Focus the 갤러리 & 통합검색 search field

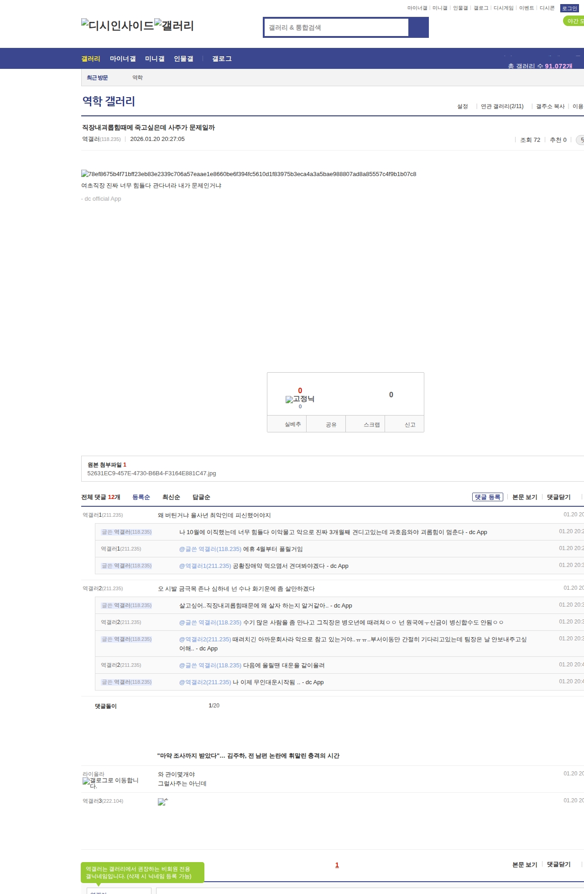point(336,27)
